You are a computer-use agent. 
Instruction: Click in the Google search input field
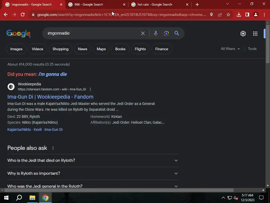point(93,33)
